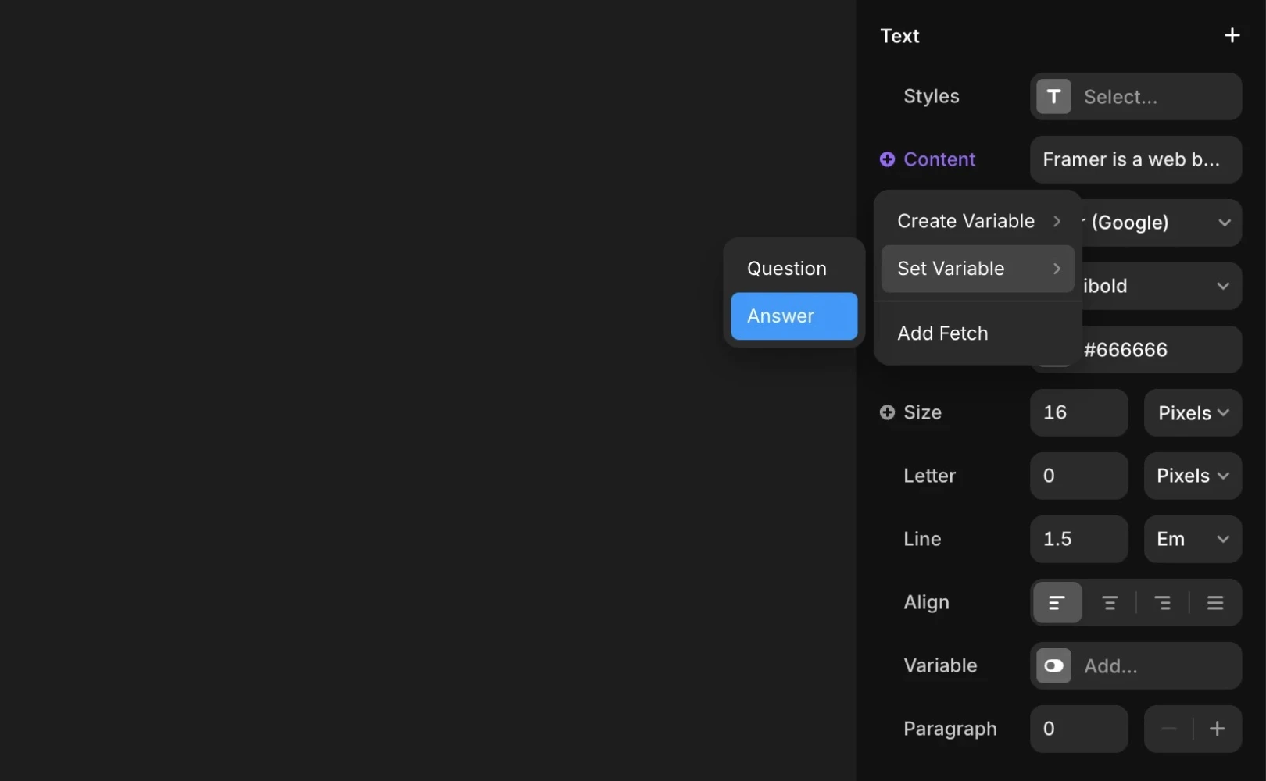Click the Paragraph value field

(x=1078, y=729)
